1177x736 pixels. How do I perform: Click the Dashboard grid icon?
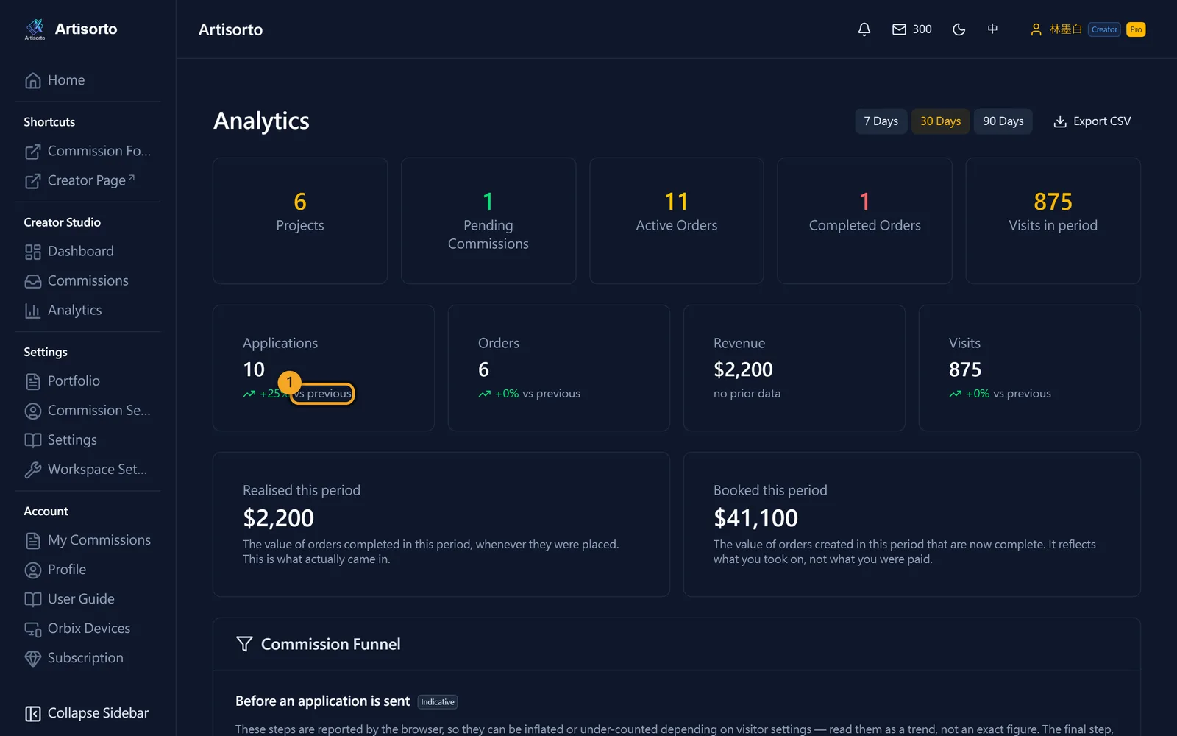pyautogui.click(x=33, y=252)
